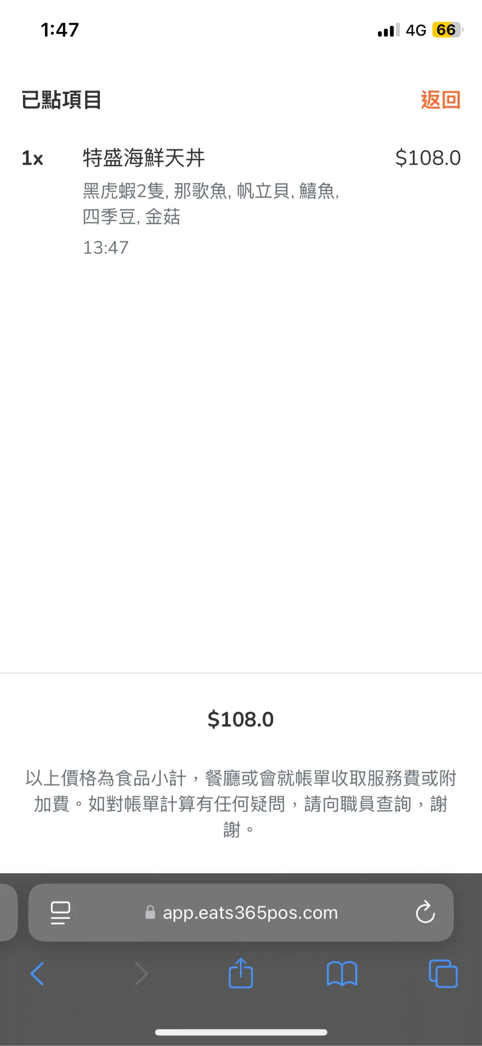Image resolution: width=482 pixels, height=1046 pixels.
Task: Tap the 13:47 order time
Action: click(x=106, y=248)
